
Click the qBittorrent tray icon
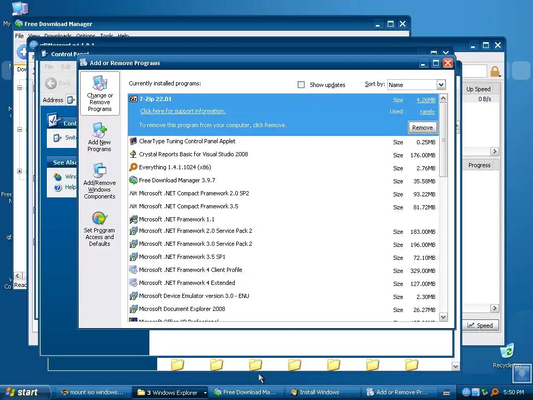[466, 392]
